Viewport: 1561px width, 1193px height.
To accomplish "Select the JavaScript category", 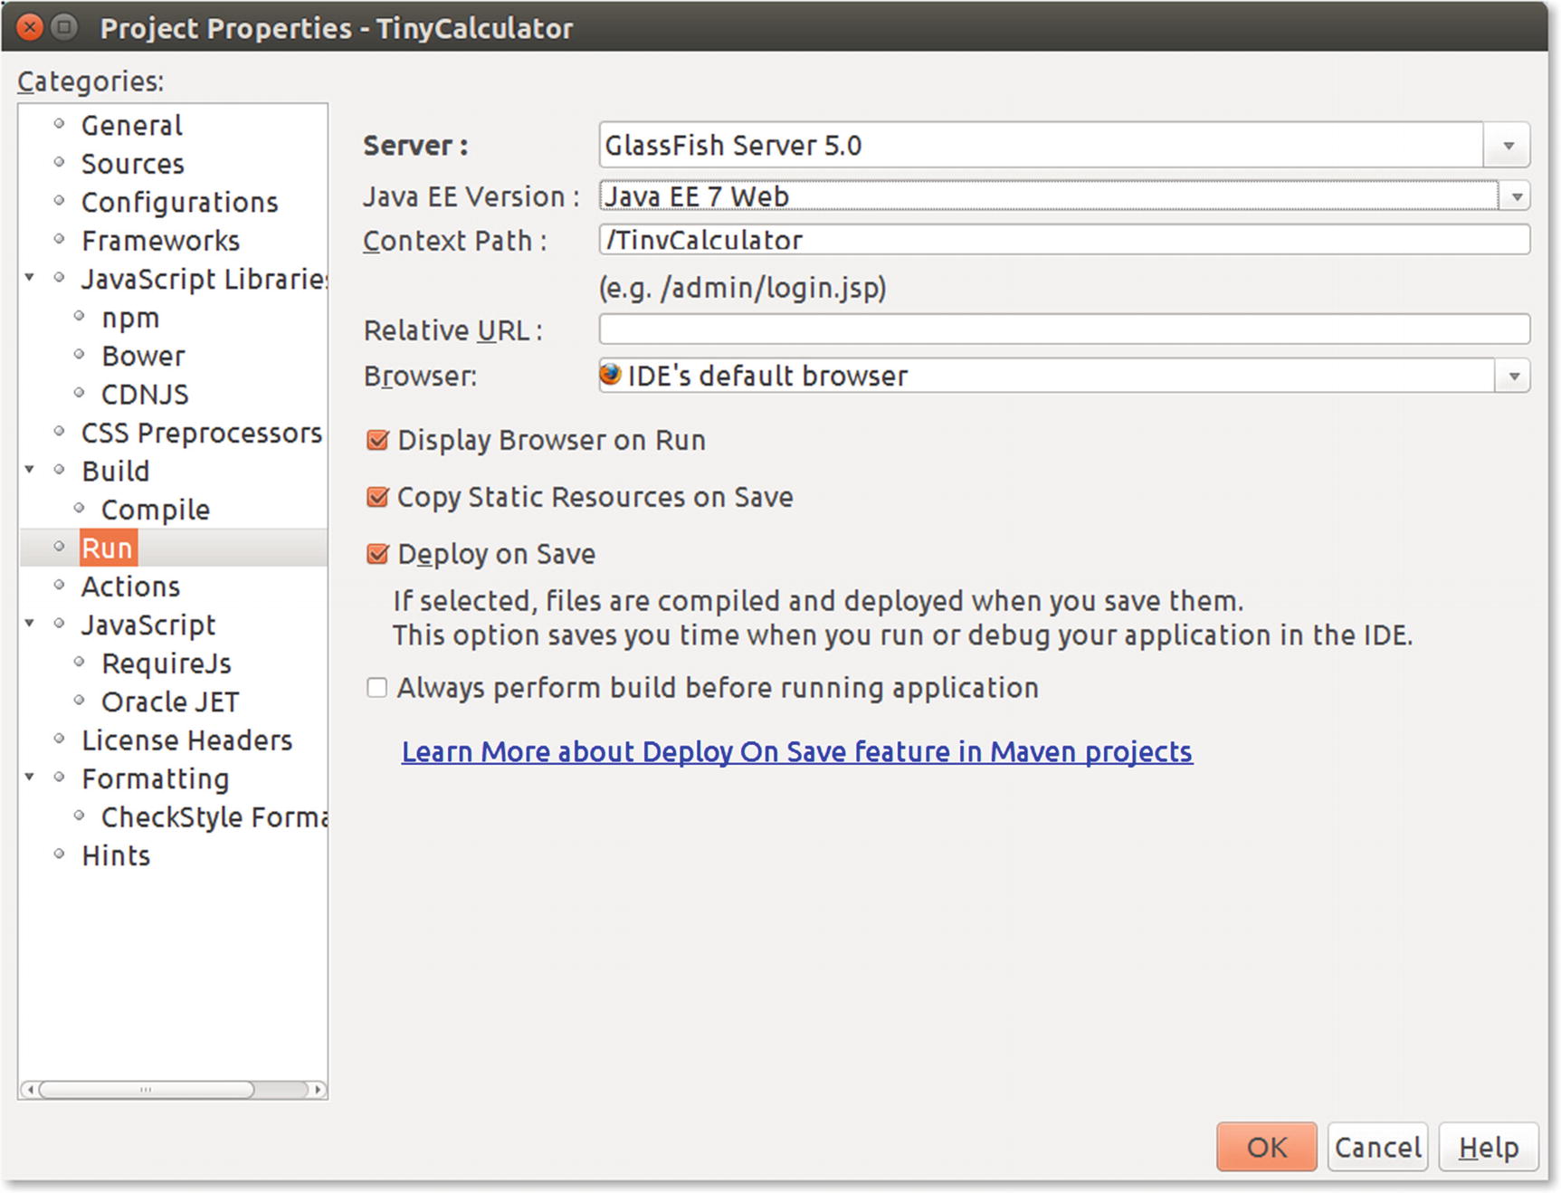I will click(x=148, y=625).
